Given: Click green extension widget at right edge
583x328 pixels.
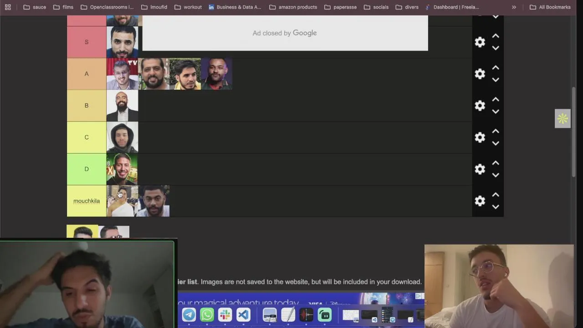Looking at the screenshot, I should 563,119.
